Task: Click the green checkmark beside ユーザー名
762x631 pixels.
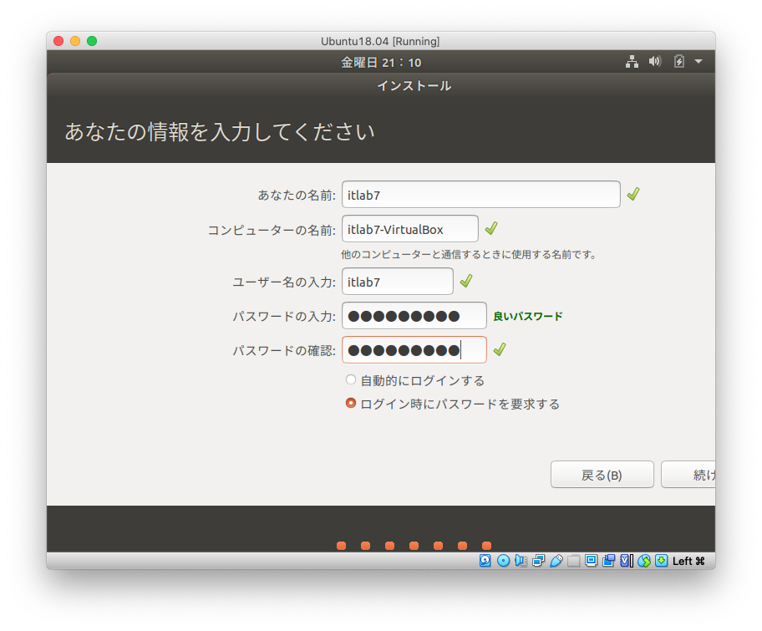Action: [x=466, y=281]
